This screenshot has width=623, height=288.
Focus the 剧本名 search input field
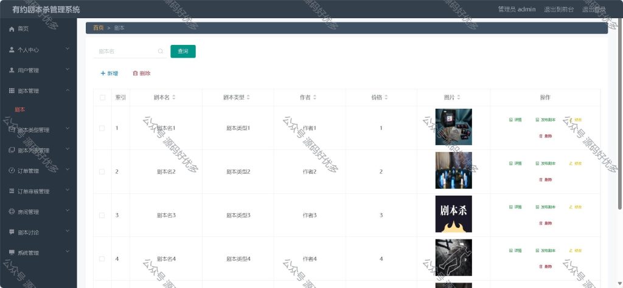(x=130, y=51)
